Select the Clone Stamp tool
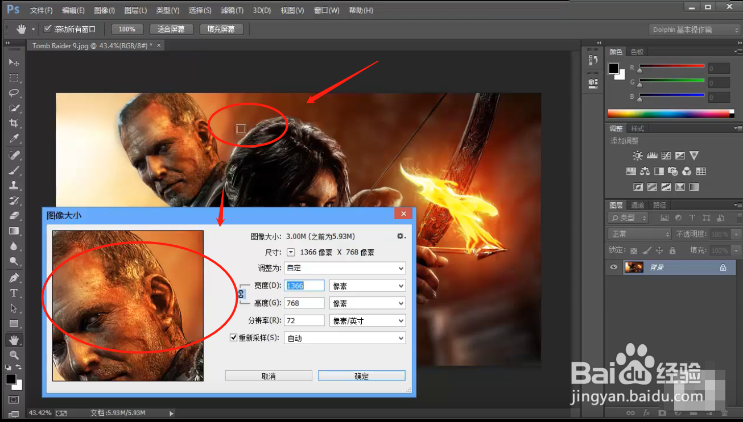Image resolution: width=743 pixels, height=422 pixels. pos(14,186)
